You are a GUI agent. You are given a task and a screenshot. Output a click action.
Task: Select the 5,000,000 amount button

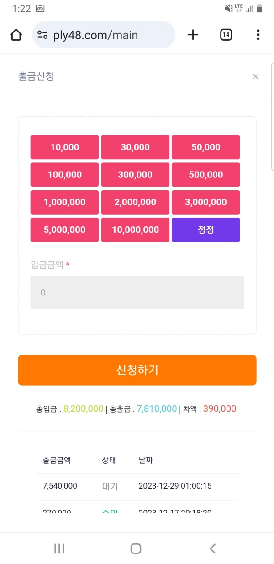coord(64,230)
